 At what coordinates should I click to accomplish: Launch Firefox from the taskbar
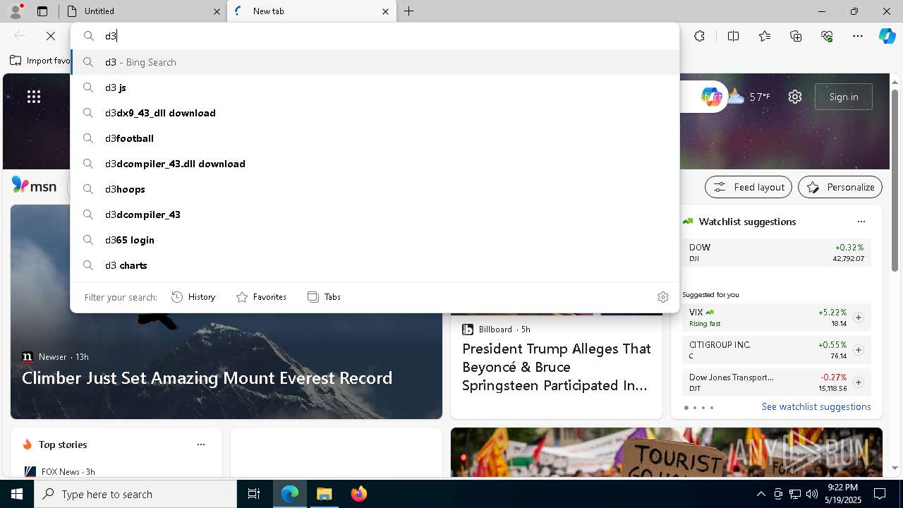(359, 494)
